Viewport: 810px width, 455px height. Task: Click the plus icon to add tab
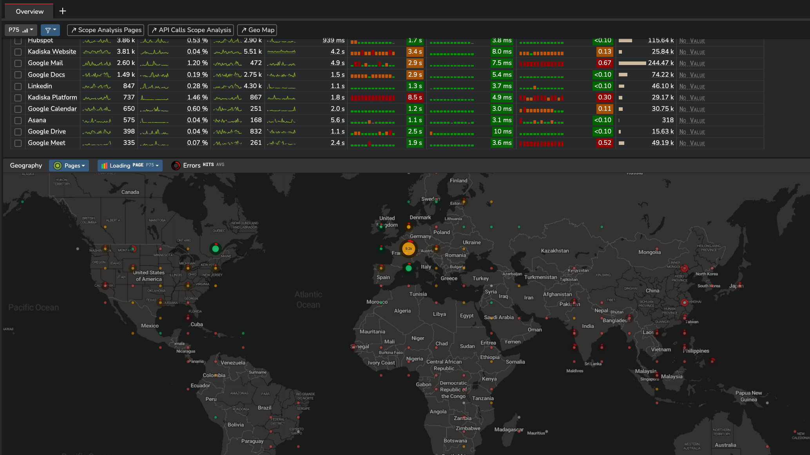[63, 11]
